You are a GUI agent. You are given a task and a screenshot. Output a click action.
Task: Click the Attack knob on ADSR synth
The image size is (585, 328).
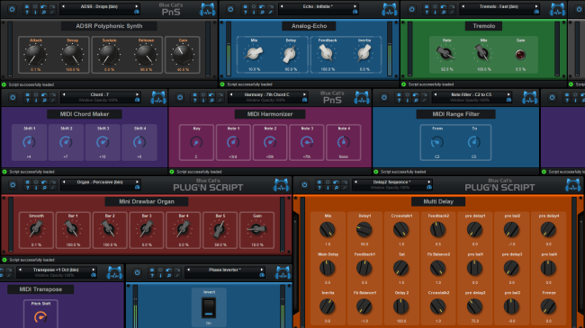(x=35, y=55)
